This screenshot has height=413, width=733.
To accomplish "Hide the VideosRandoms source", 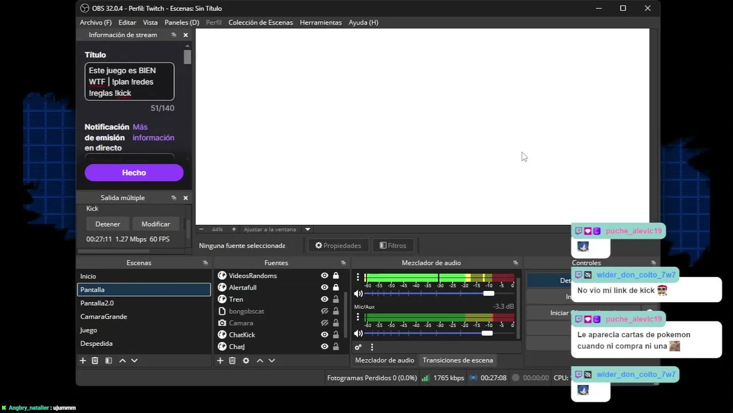I will click(325, 276).
